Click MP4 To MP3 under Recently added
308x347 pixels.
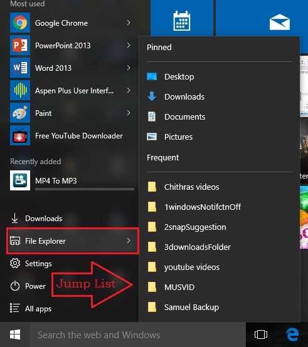point(72,180)
